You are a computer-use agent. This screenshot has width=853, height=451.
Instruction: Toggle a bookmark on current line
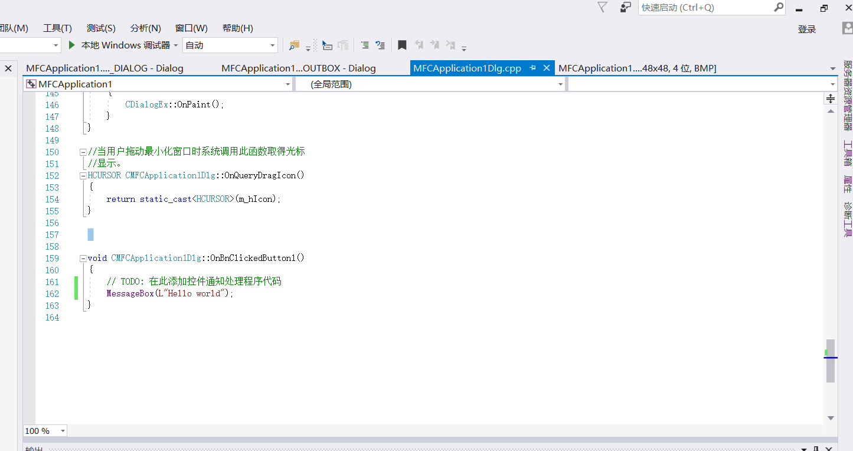click(402, 45)
